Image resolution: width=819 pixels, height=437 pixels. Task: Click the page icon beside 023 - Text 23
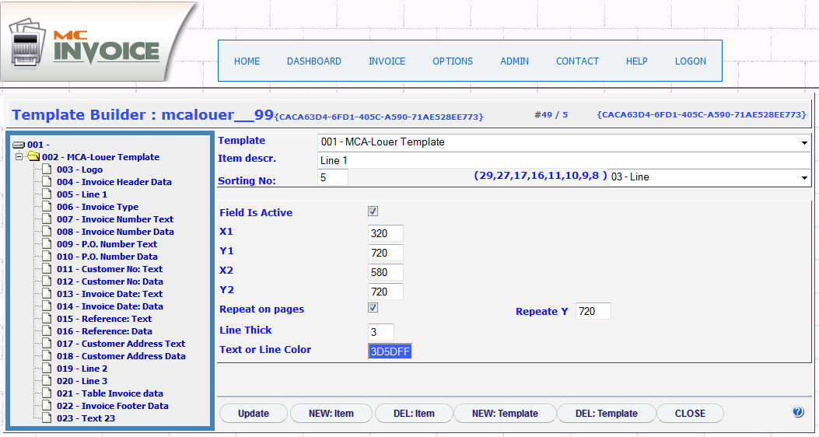point(47,418)
